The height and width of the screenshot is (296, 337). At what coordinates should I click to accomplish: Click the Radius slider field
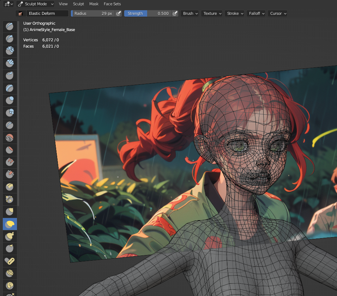coord(93,13)
